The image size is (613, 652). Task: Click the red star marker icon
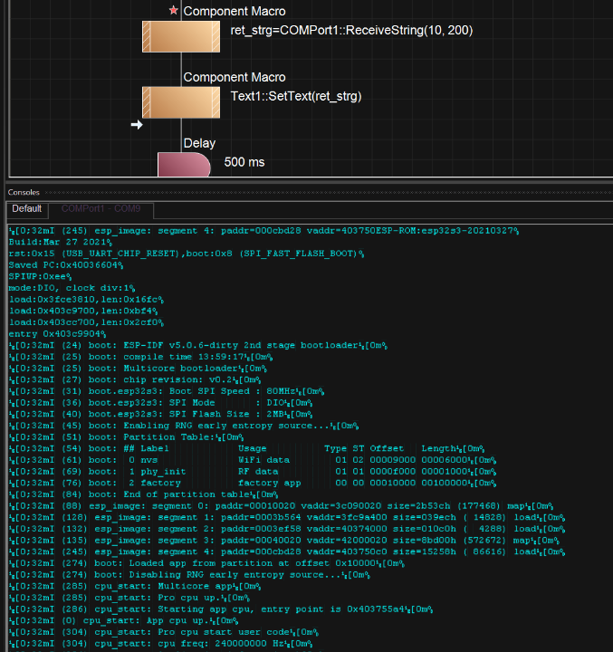(173, 11)
